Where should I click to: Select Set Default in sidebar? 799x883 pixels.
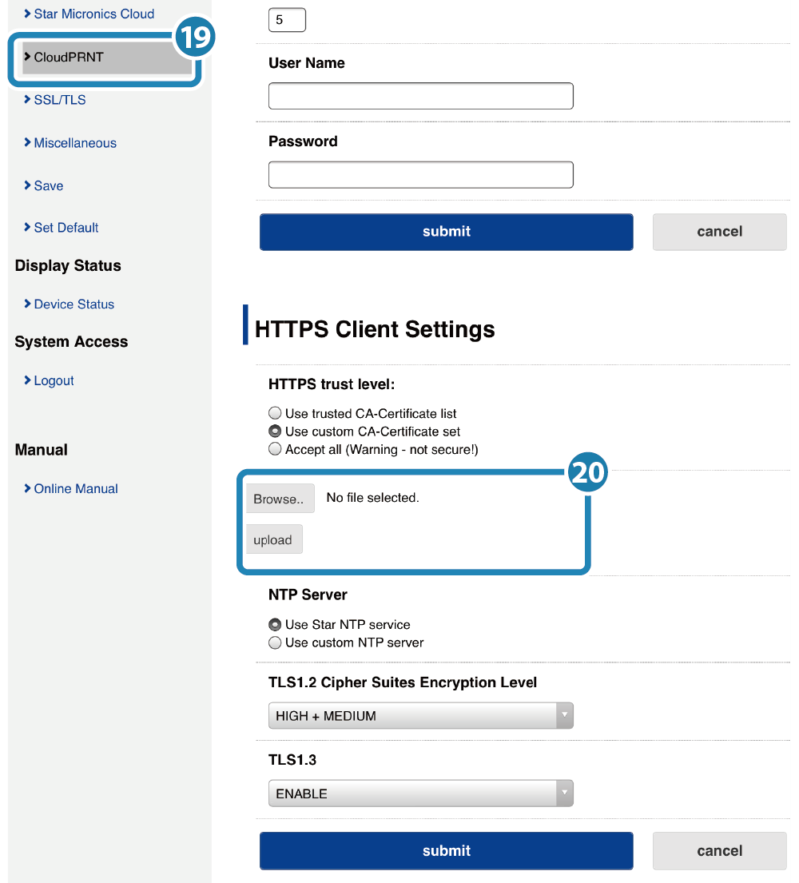point(66,228)
